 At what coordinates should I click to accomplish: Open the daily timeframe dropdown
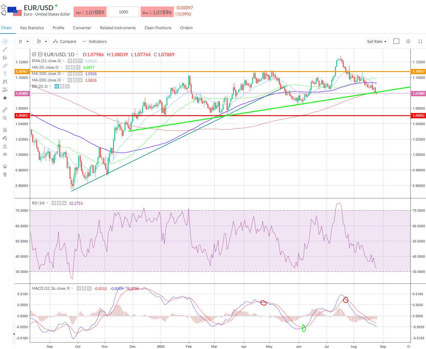point(22,41)
